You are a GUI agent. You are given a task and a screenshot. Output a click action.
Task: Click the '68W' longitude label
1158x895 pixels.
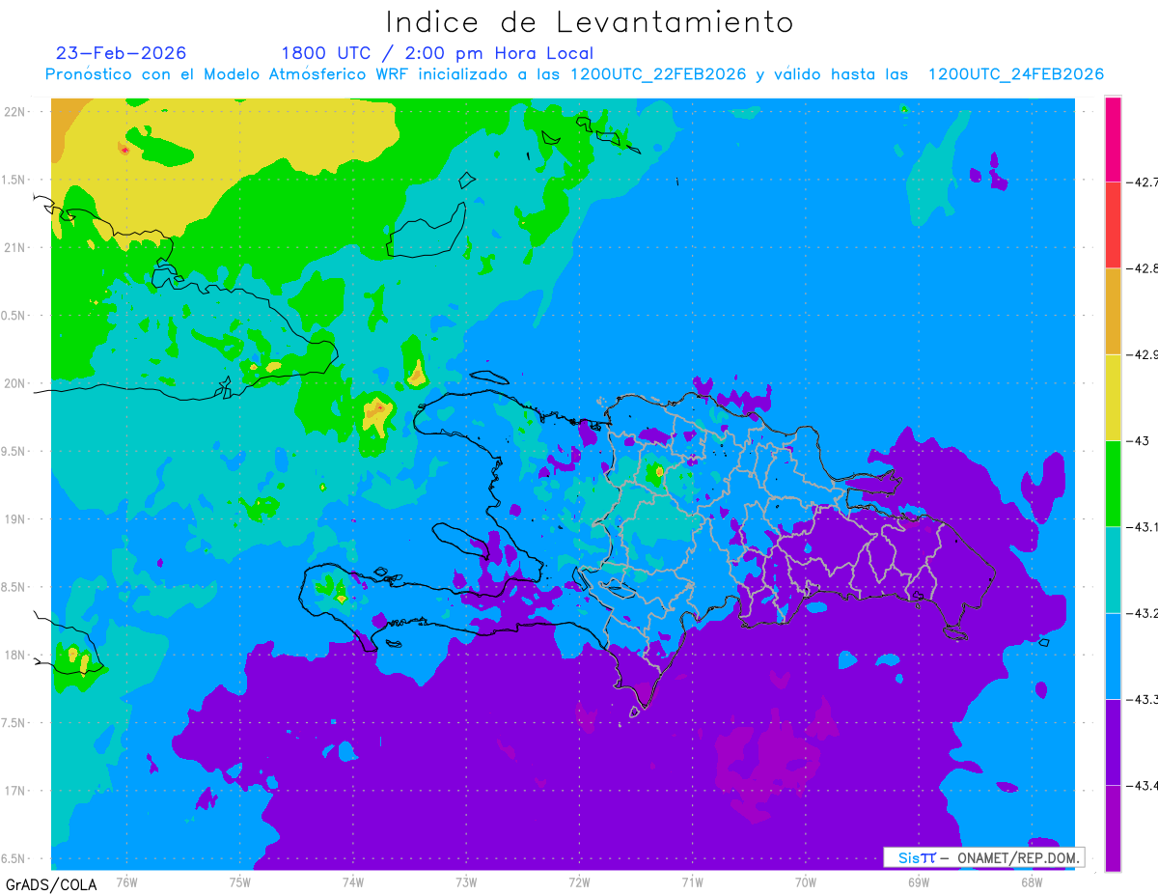coord(1032,881)
